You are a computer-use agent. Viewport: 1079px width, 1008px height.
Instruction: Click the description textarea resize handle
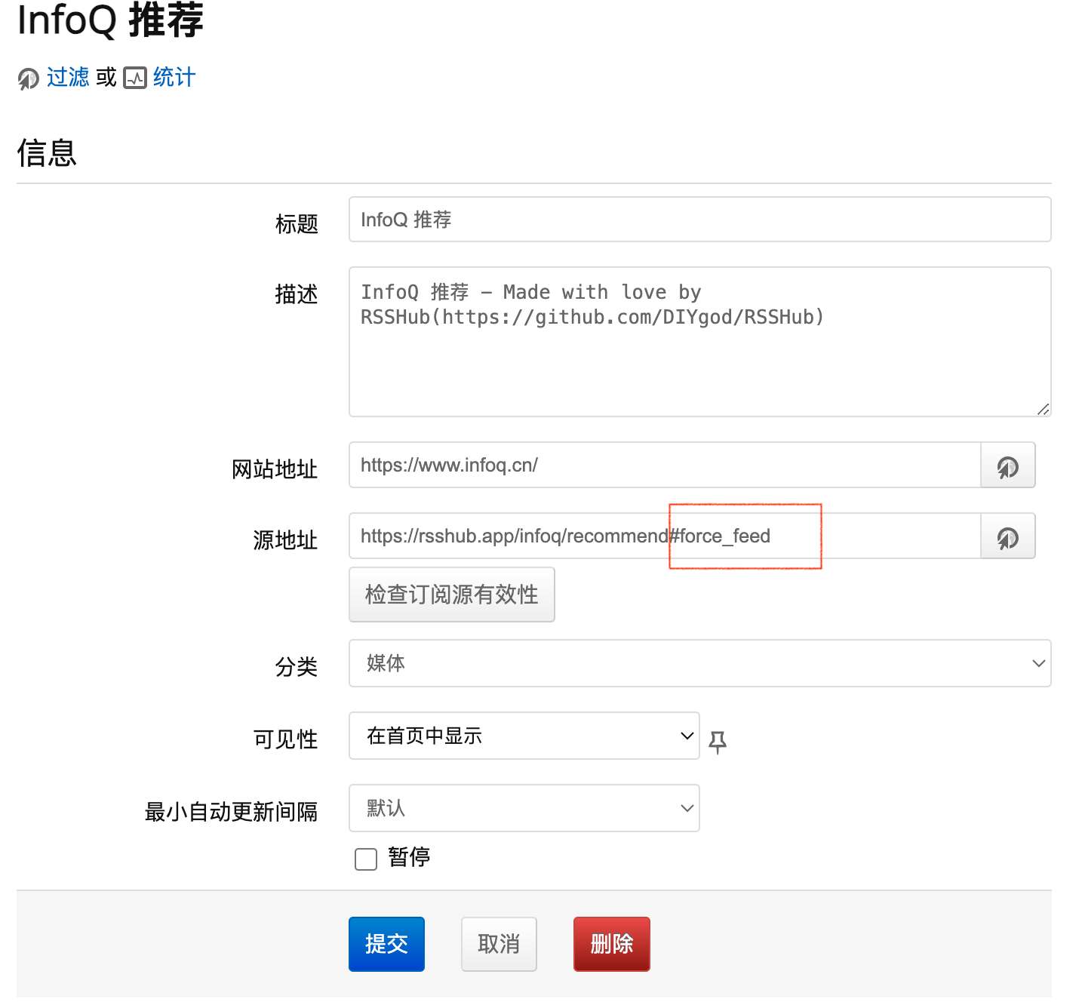tap(1042, 409)
